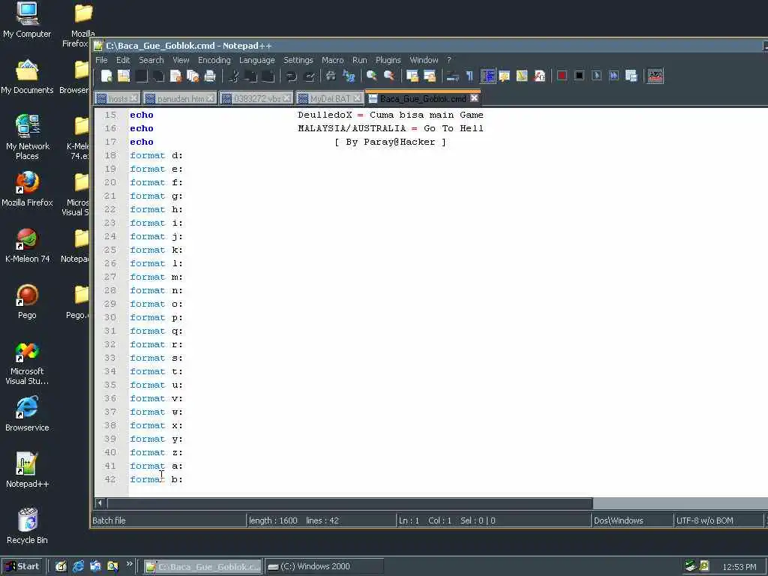Switch to '(C:) Windows 2000' taskbar button

click(324, 567)
